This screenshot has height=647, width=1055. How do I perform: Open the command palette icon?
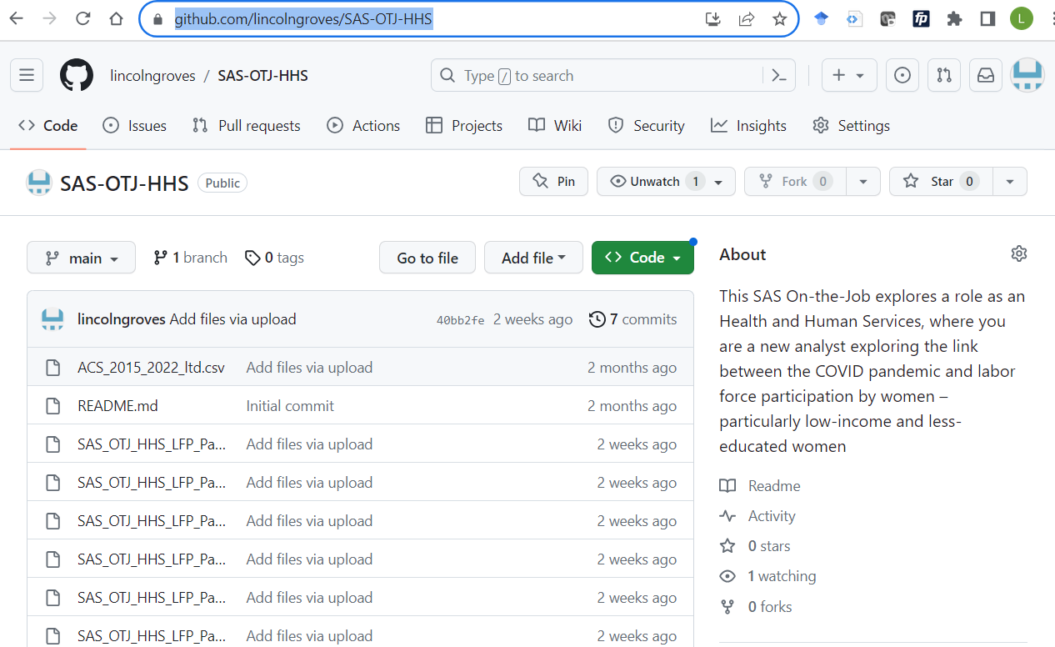[778, 75]
